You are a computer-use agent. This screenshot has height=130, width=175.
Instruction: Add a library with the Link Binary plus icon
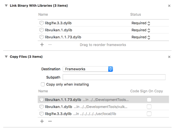[x=42, y=45]
